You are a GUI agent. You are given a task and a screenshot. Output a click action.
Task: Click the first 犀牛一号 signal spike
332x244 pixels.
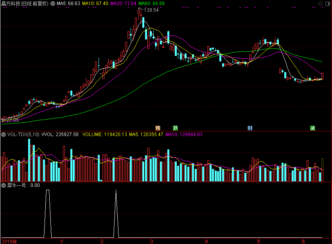pos(48,213)
